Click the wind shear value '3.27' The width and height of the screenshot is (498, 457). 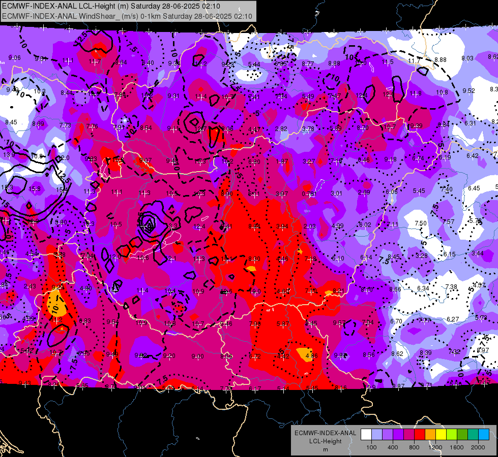(x=309, y=161)
